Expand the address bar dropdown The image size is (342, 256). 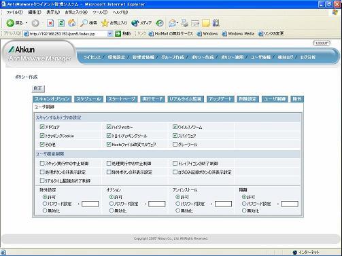(x=109, y=34)
